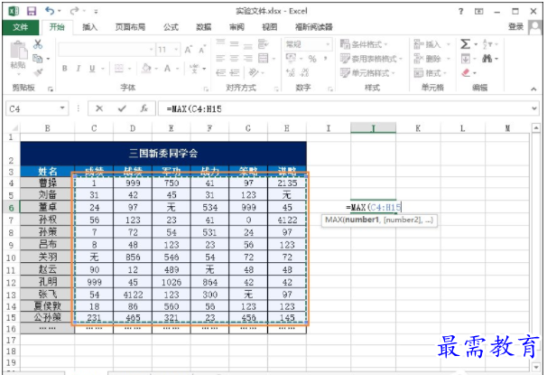Increase indent icon
The image size is (547, 375).
click(x=234, y=72)
